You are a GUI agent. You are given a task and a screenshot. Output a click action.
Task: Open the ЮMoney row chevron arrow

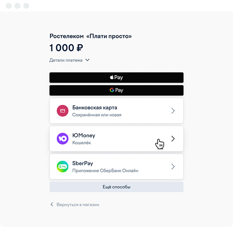point(173,138)
